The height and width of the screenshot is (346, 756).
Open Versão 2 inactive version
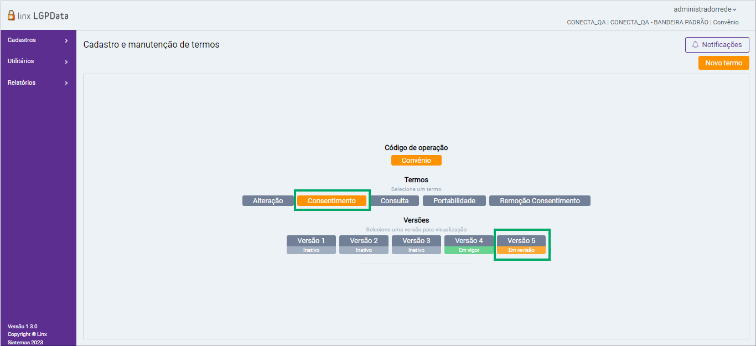(364, 241)
